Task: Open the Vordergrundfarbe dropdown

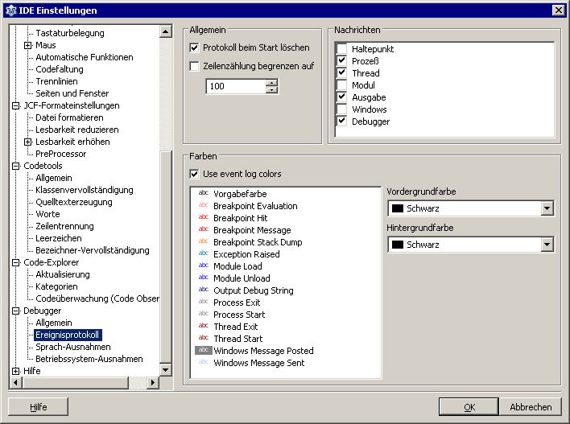Action: [547, 208]
